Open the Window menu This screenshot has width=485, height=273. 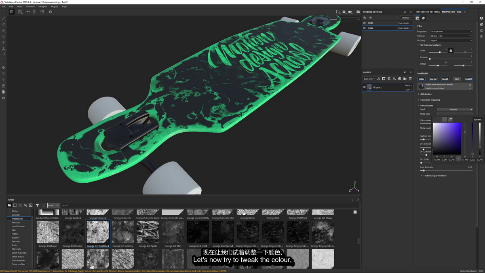click(x=30, y=6)
